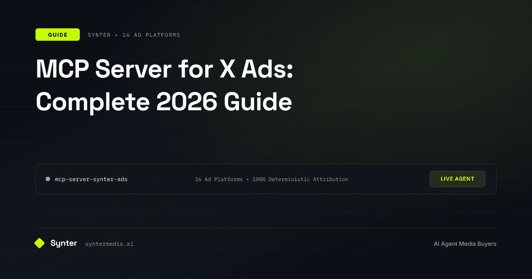This screenshot has width=532, height=279.
Task: Click the 'Synter' brand name in footer
Action: (x=64, y=243)
